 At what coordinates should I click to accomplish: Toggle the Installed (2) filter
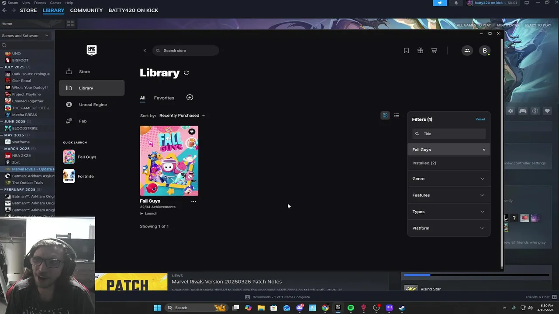click(449, 163)
